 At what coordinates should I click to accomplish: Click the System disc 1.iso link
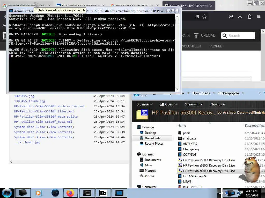30,127
